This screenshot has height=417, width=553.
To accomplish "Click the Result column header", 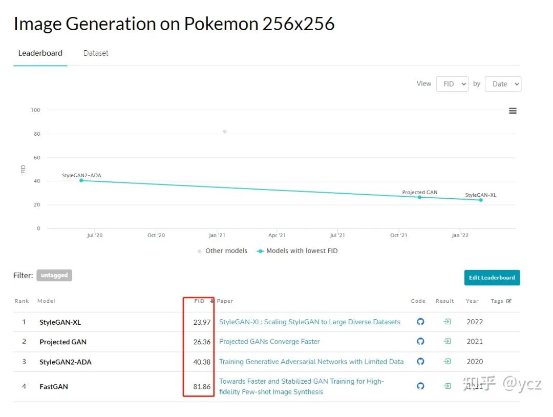I will [x=445, y=301].
